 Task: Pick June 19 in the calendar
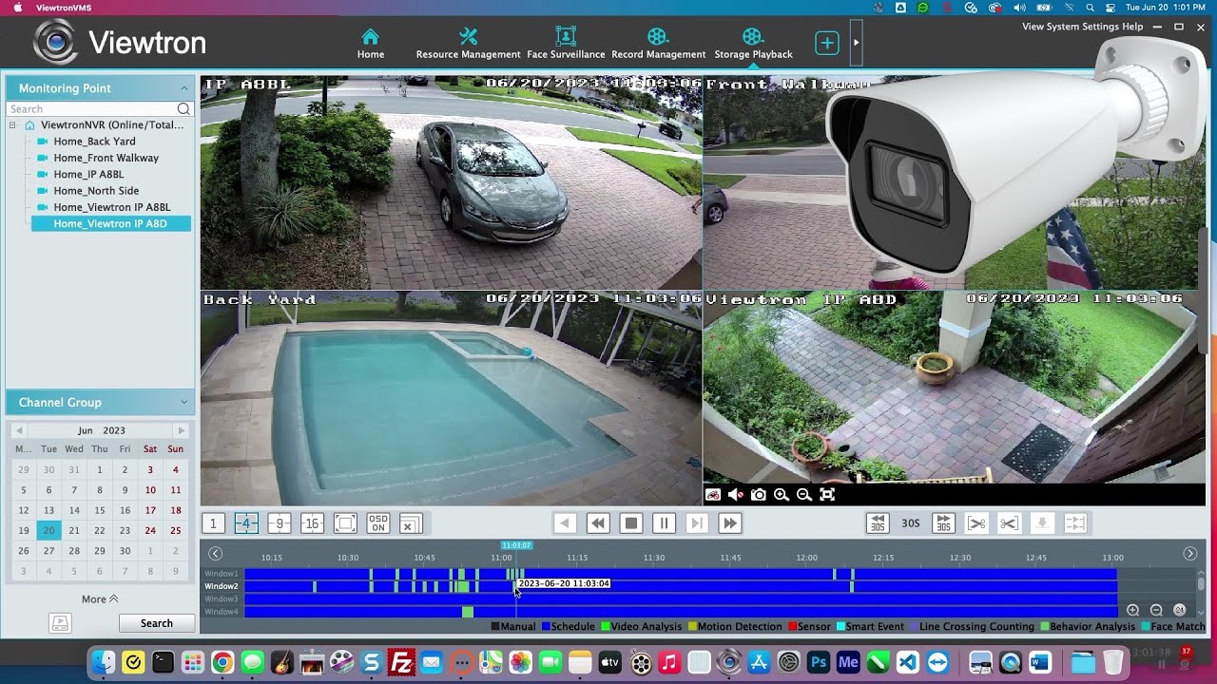pos(24,530)
